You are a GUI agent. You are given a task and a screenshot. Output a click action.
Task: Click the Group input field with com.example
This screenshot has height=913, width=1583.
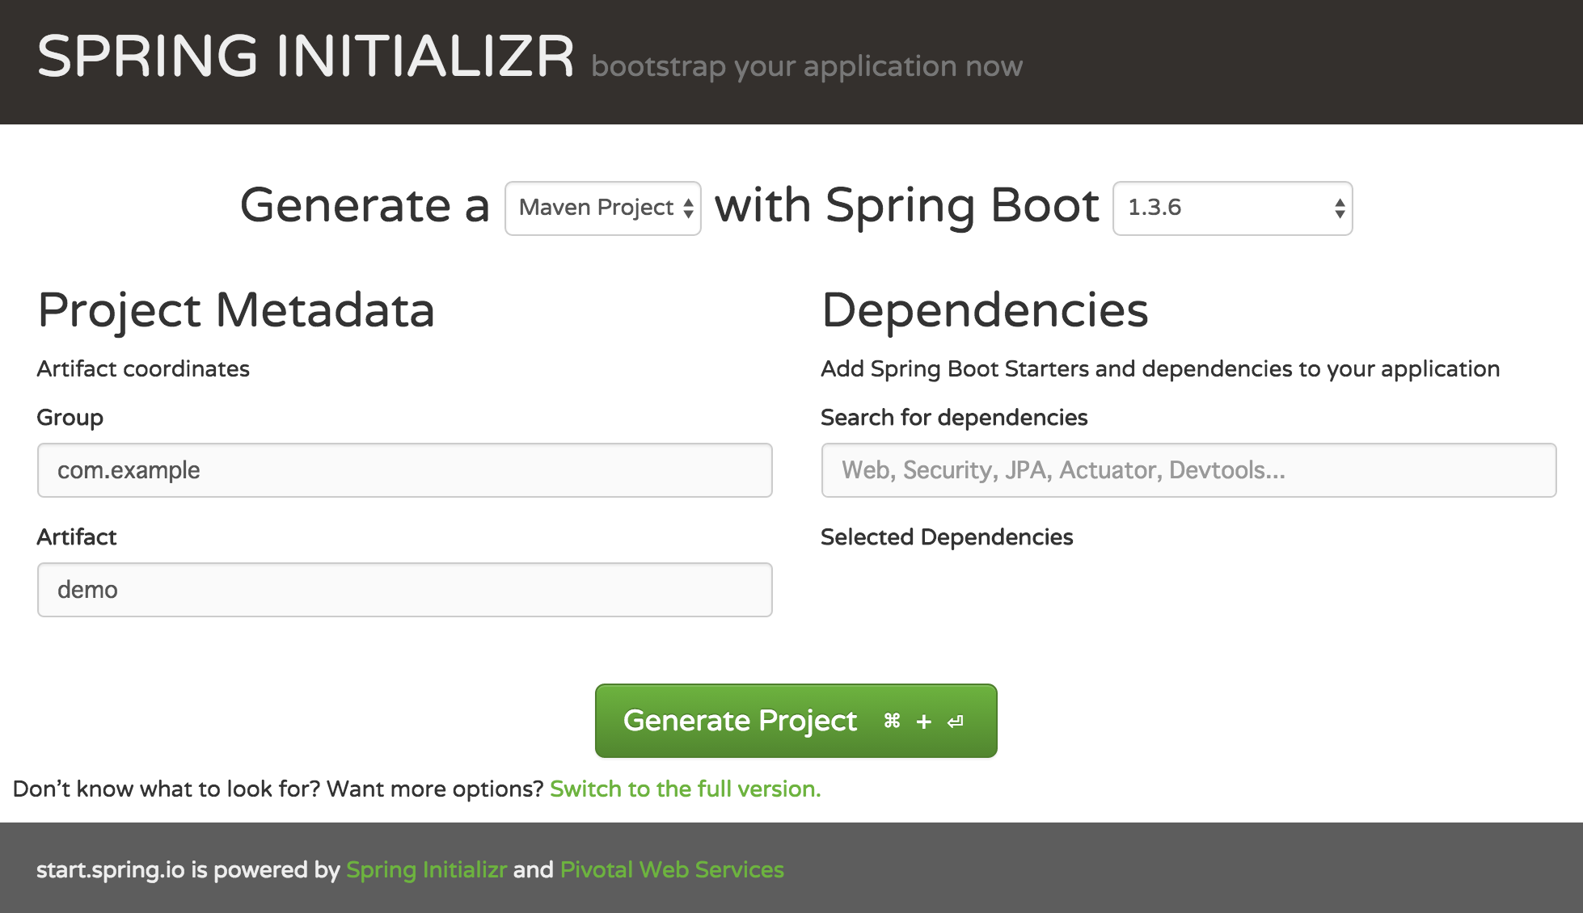click(404, 470)
